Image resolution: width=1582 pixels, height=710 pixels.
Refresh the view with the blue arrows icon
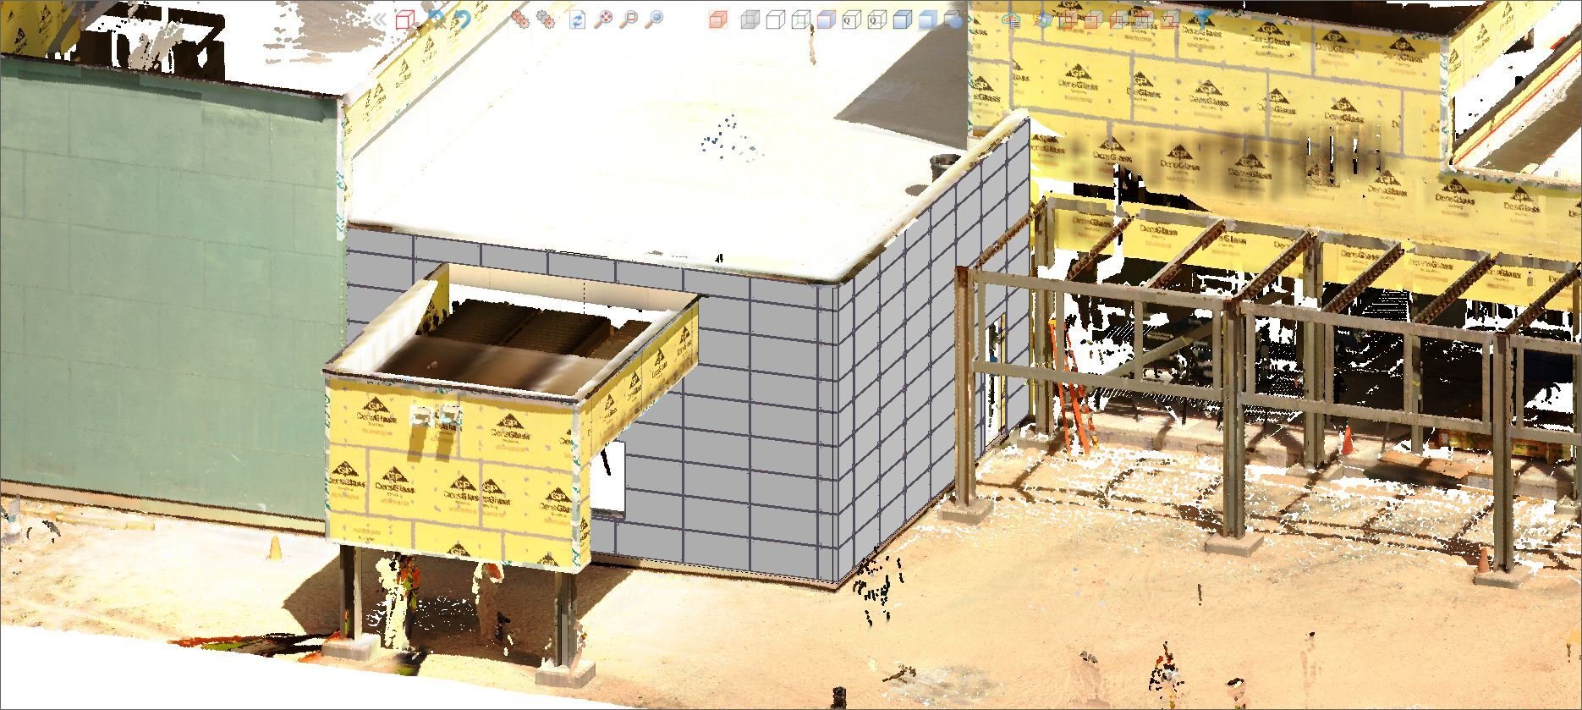[x=577, y=19]
